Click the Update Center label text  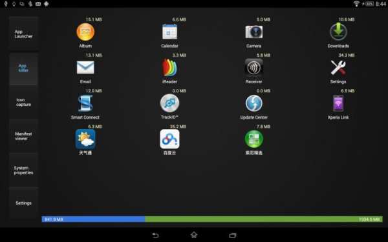pos(254,117)
